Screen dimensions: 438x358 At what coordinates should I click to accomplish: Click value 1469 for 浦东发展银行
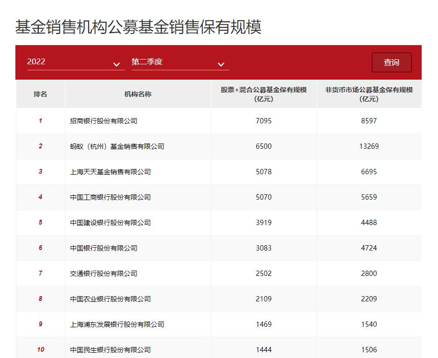263,324
